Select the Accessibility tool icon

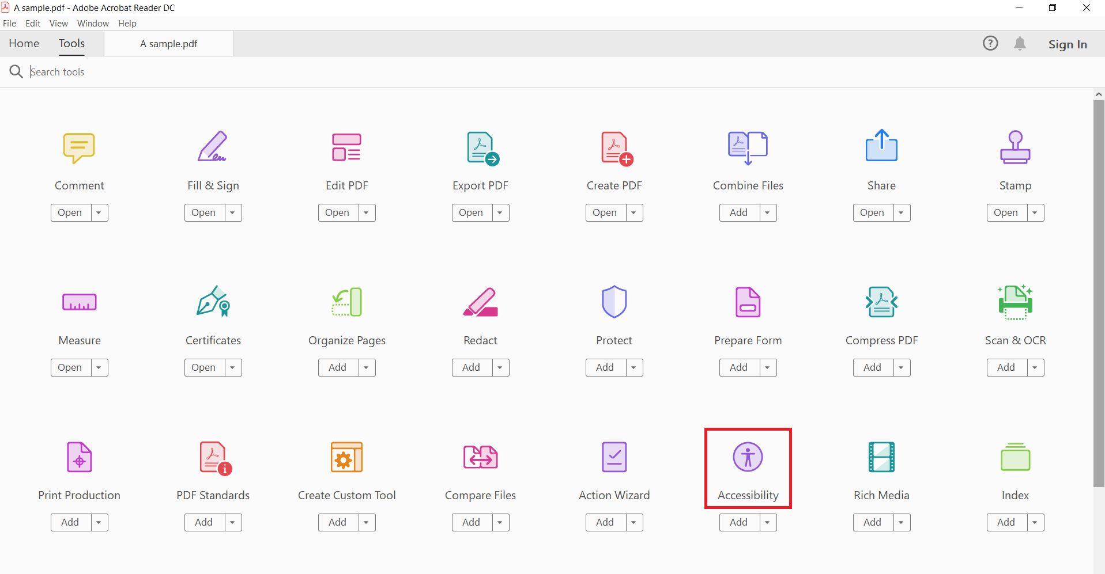click(x=748, y=457)
